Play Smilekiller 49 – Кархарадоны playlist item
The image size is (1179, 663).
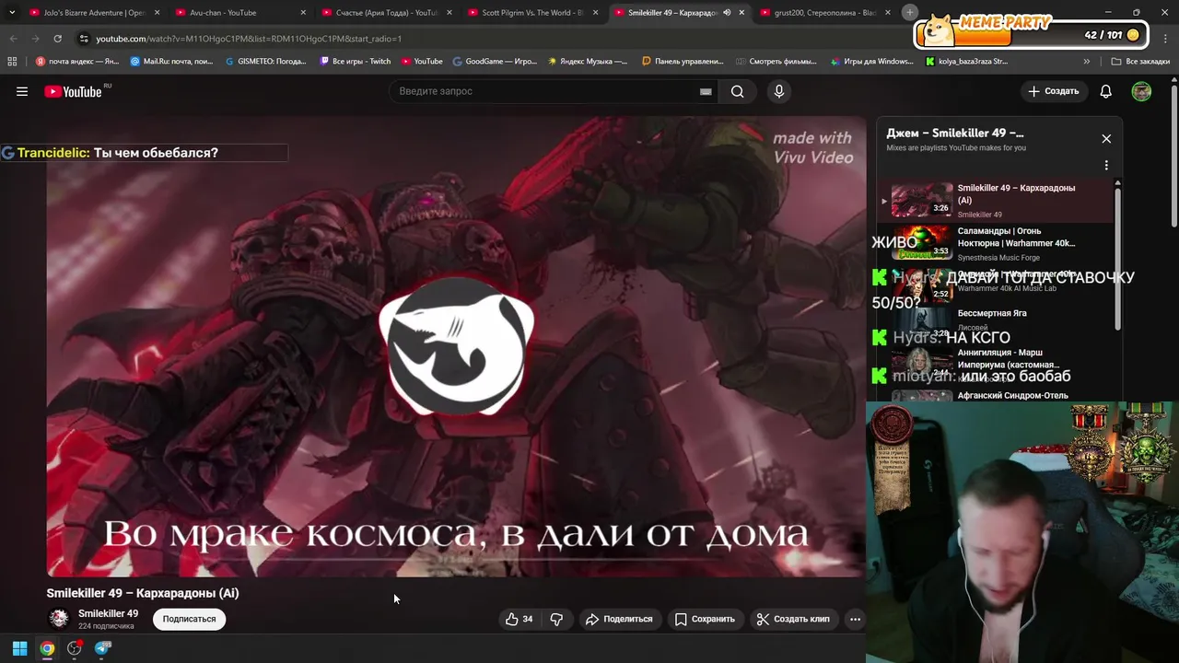[x=996, y=201]
